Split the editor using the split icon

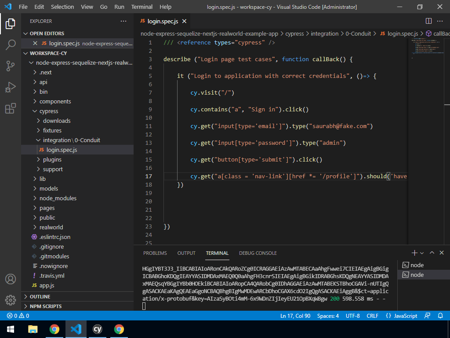[x=428, y=21]
